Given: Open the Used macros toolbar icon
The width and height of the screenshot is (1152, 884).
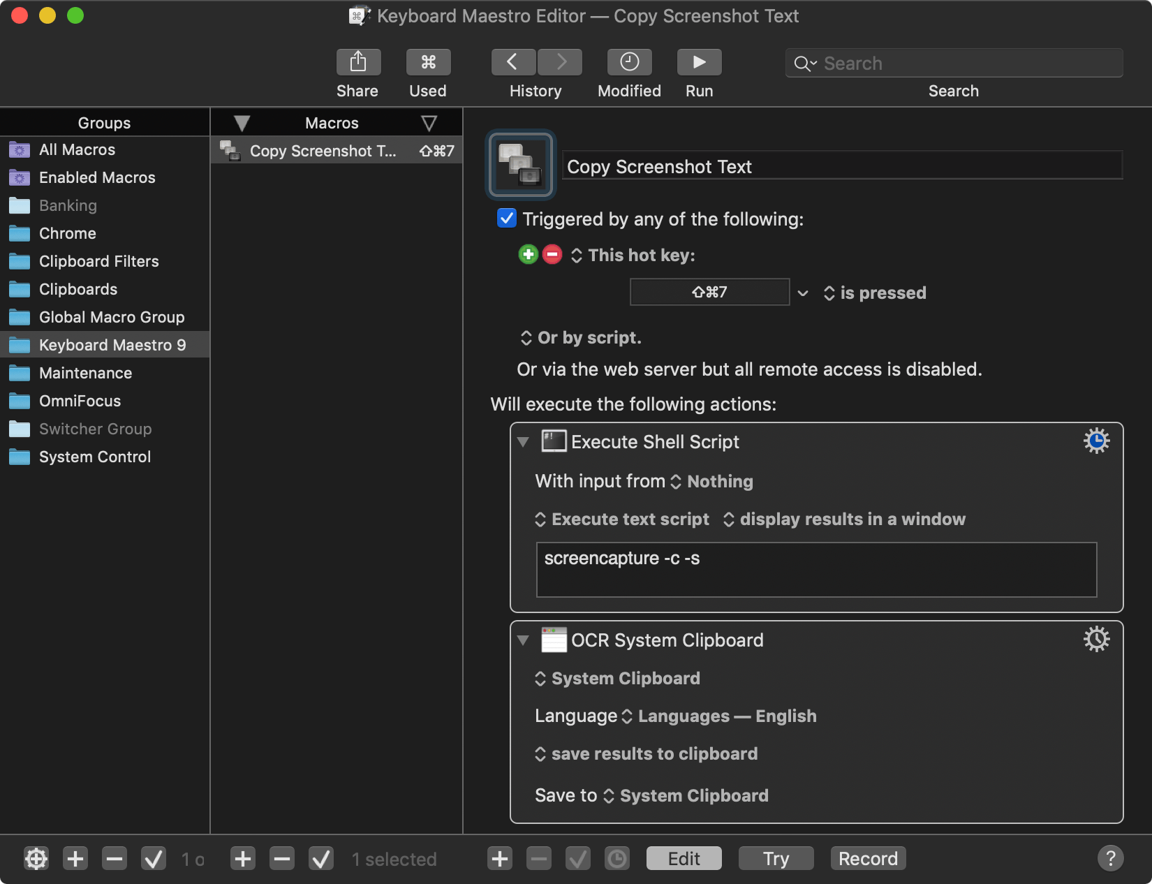Looking at the screenshot, I should tap(428, 62).
